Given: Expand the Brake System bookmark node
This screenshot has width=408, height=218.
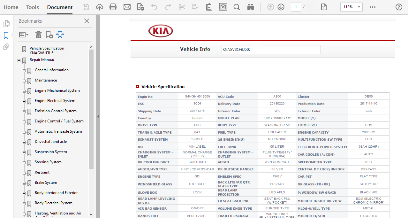Looking at the screenshot, I should pyautogui.click(x=24, y=183).
